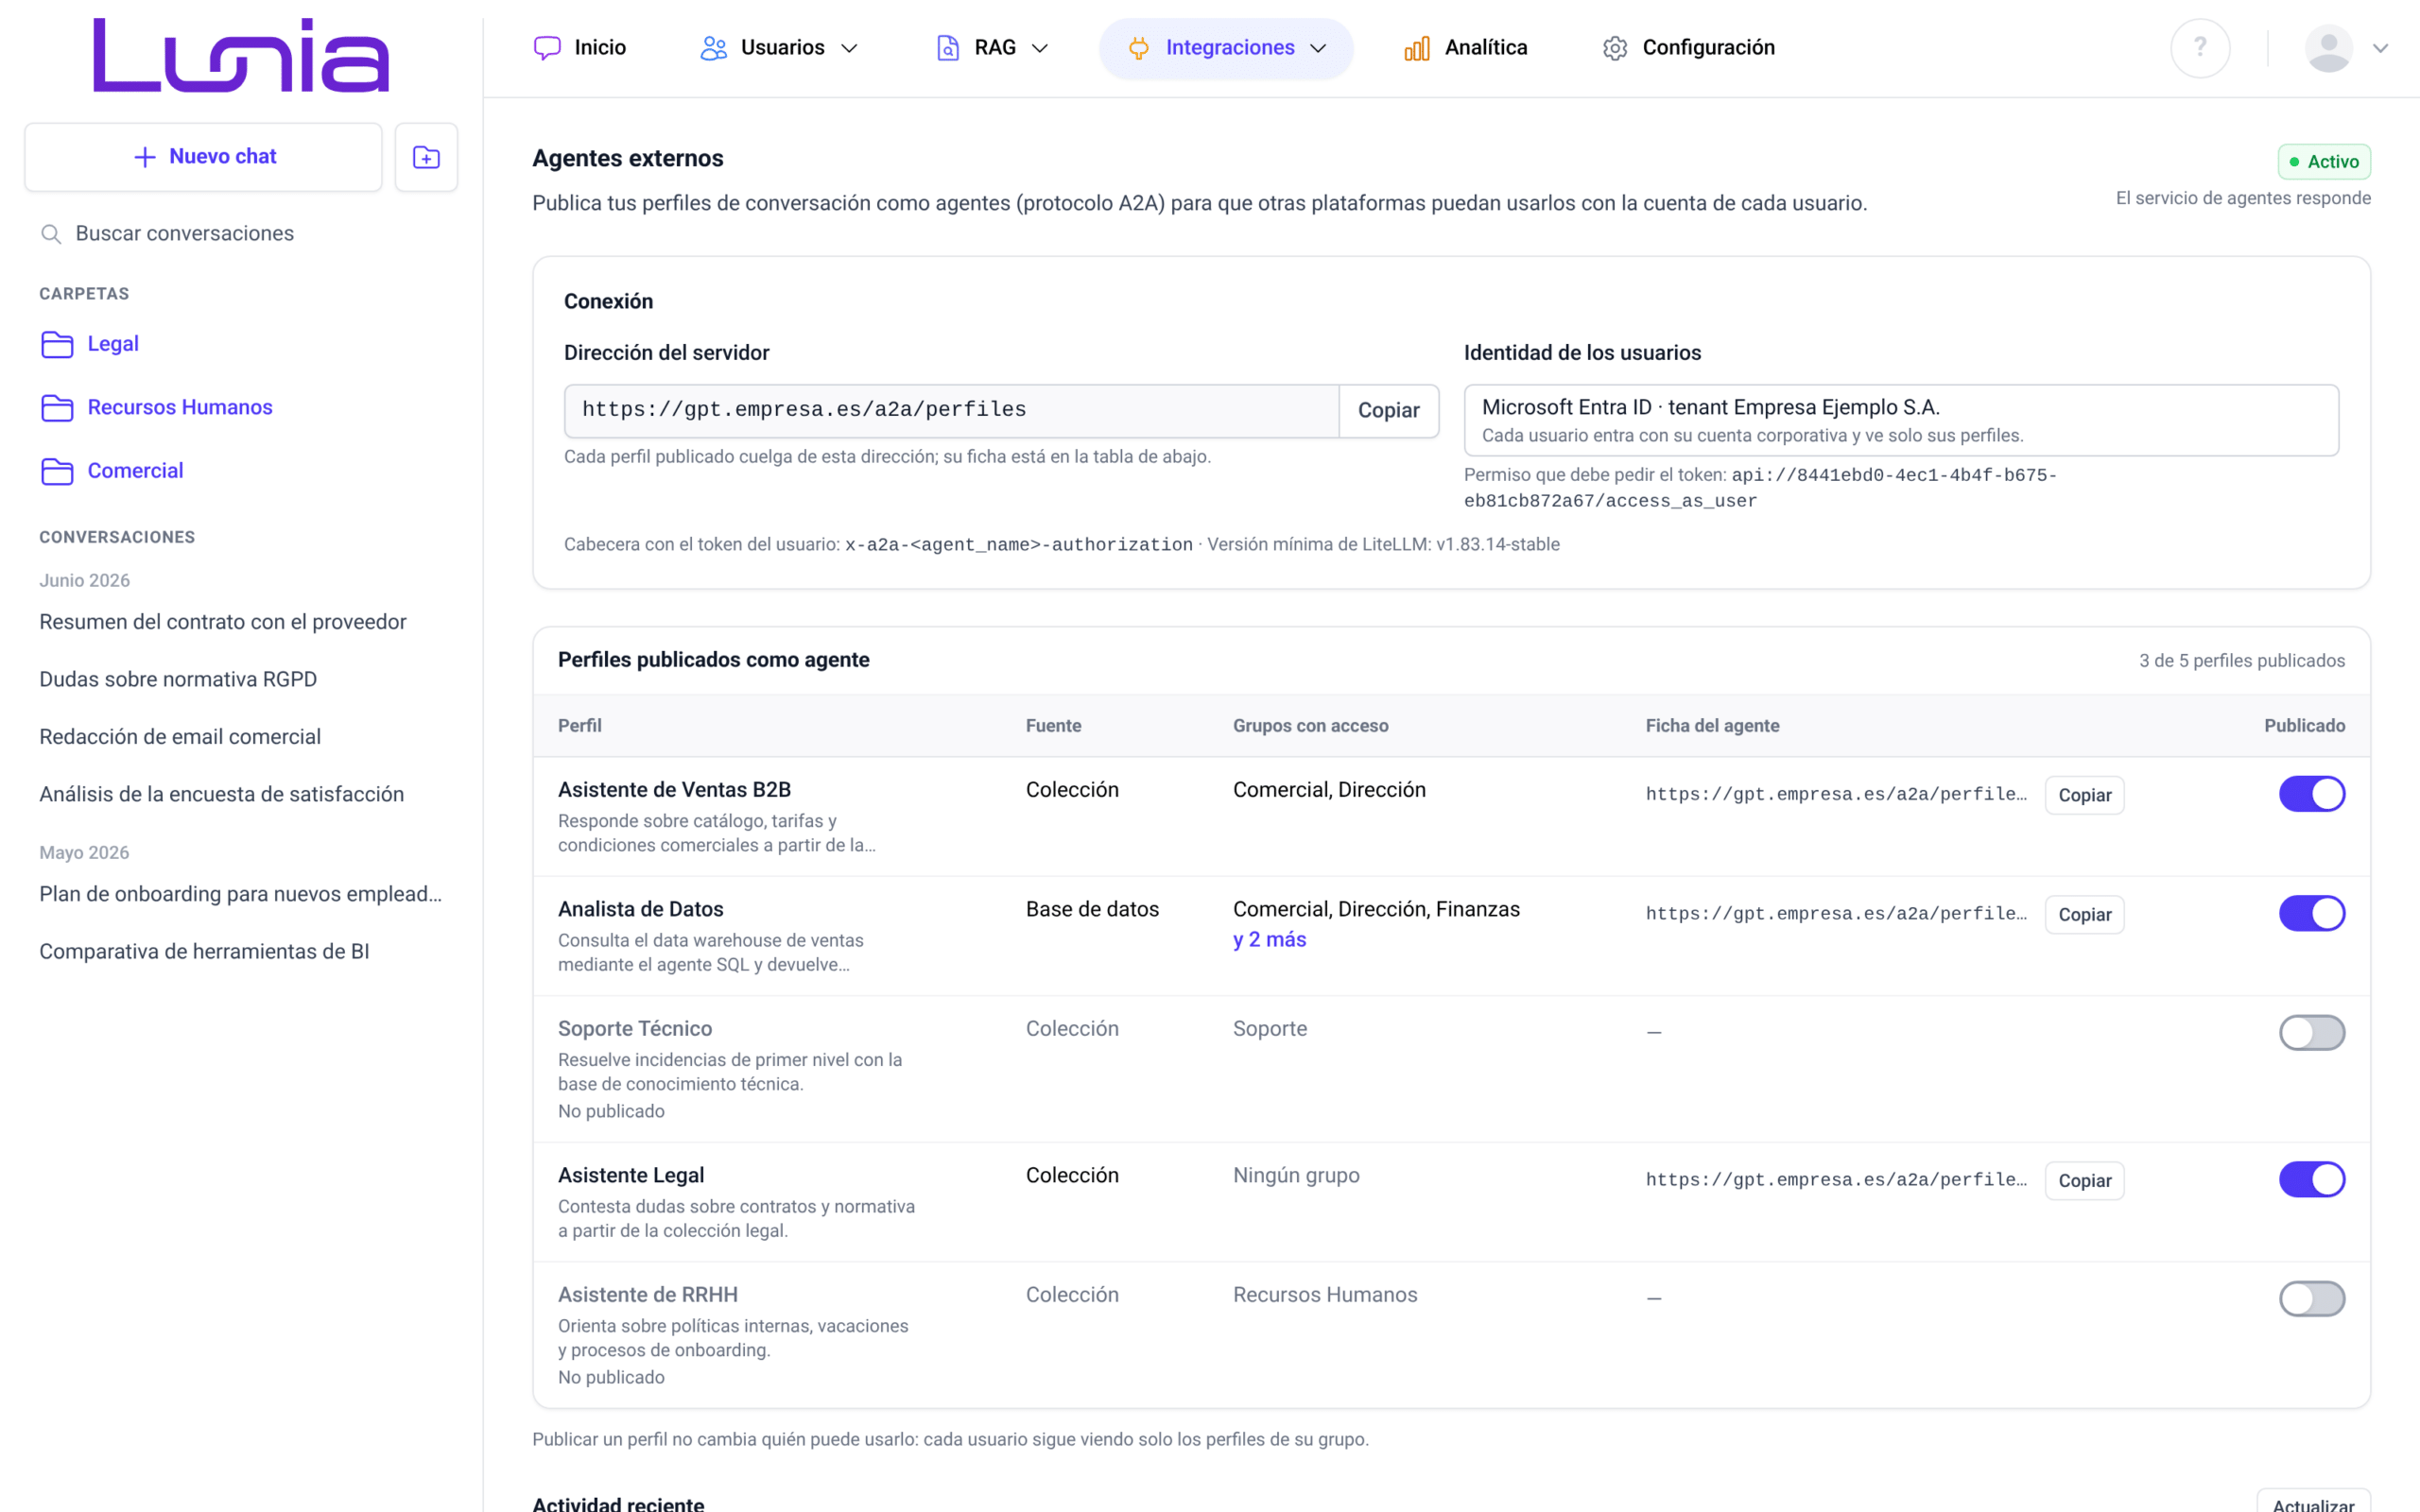Screen dimensions: 2420x1512
Task: Go to the Inicio menu item
Action: [580, 48]
